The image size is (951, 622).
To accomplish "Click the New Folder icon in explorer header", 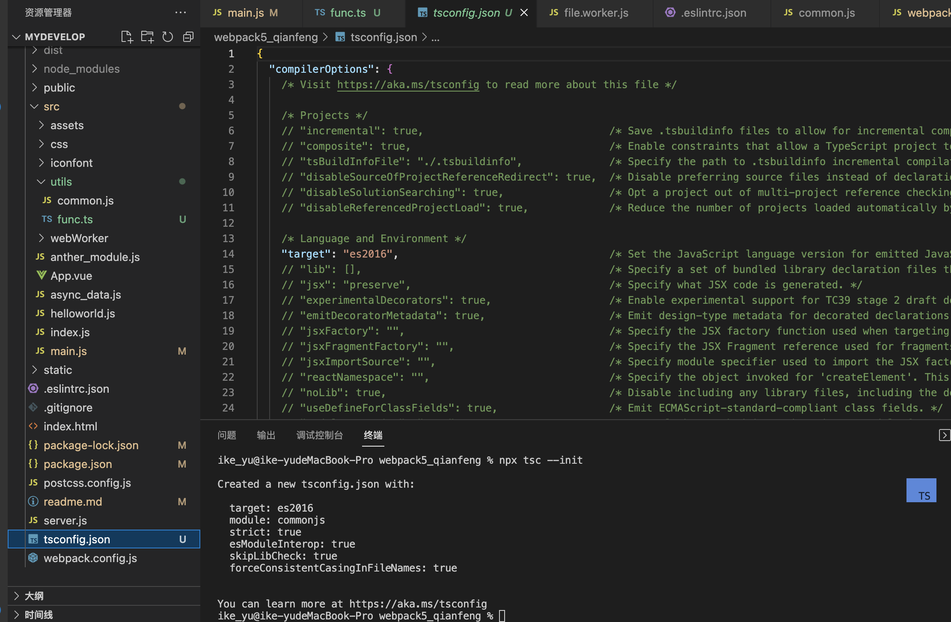I will point(147,37).
